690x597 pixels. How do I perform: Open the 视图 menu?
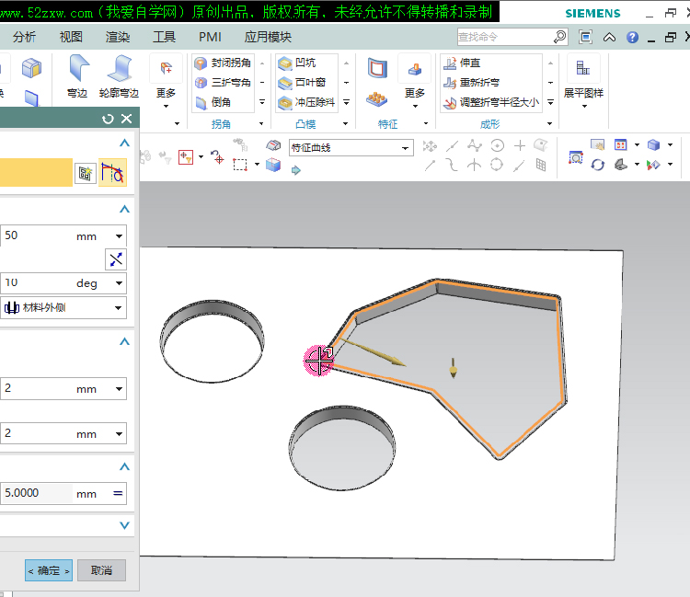click(71, 37)
